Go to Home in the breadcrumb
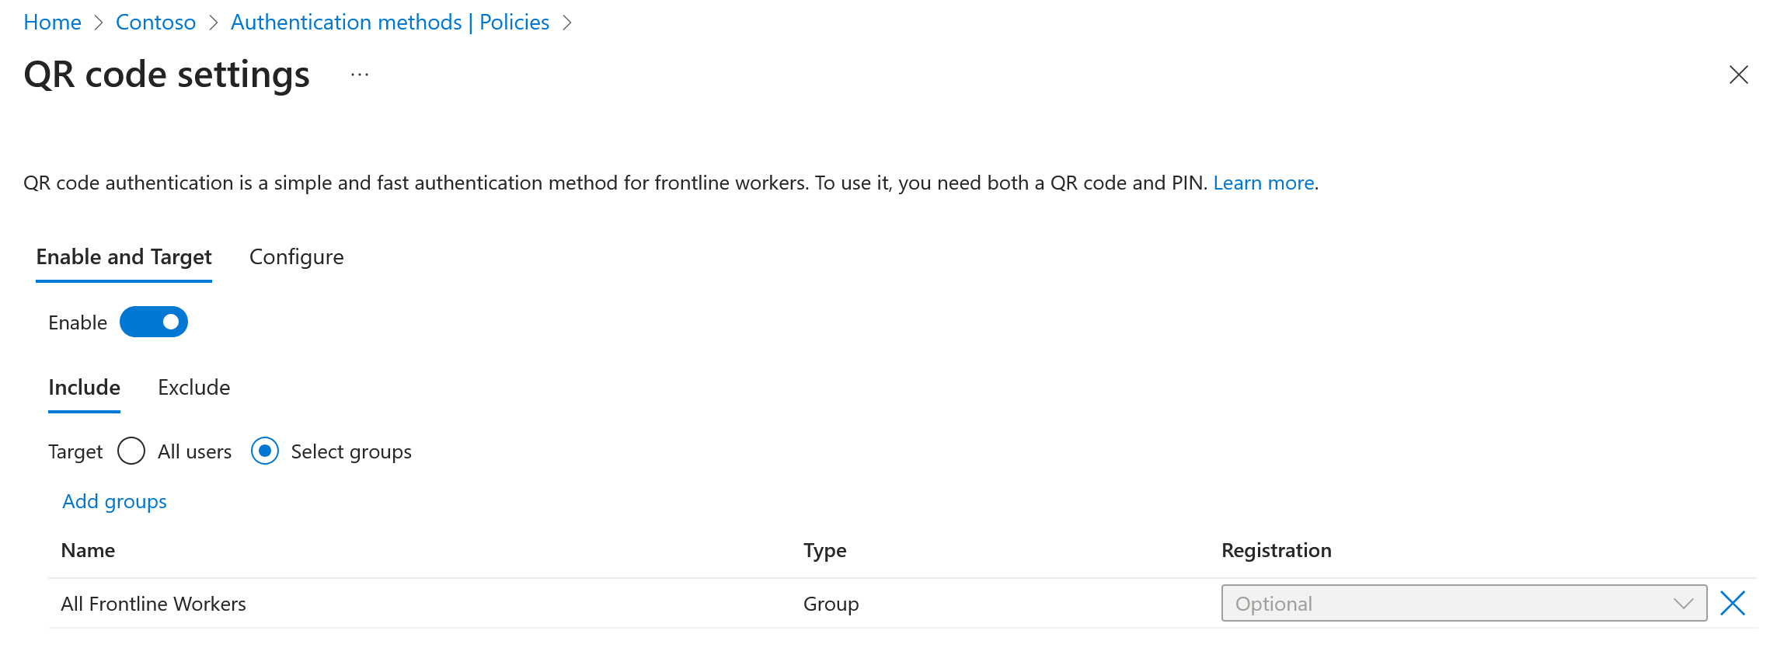 pos(52,22)
